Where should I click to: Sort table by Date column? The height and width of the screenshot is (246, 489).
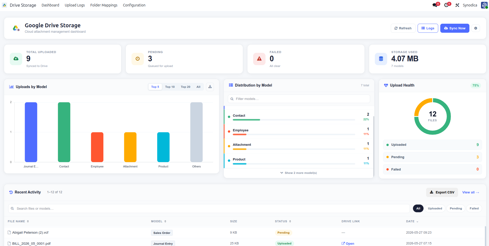tap(412, 221)
